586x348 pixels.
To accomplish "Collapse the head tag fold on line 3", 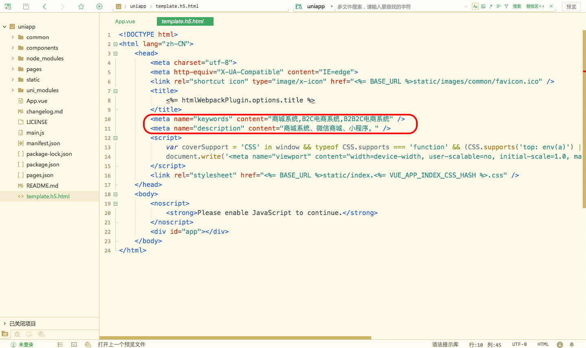I will pos(115,53).
